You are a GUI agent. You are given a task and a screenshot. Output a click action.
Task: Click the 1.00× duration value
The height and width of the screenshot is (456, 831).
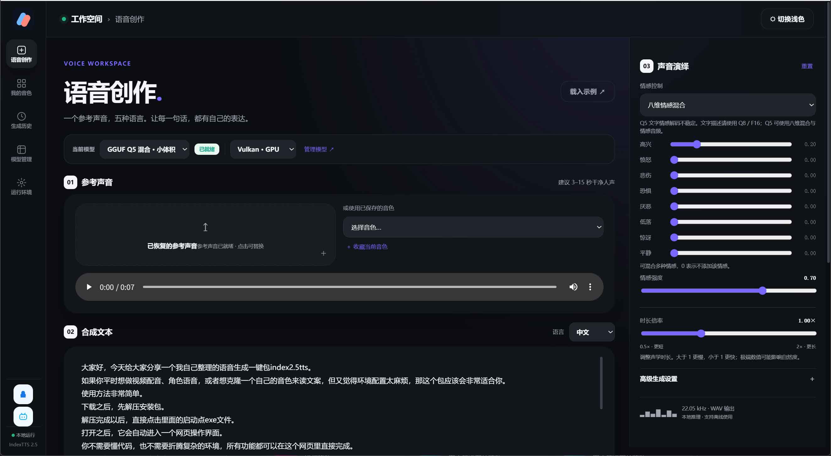(x=807, y=321)
